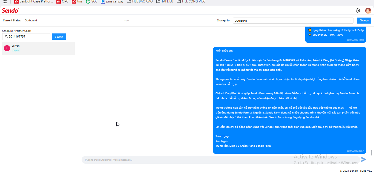Image resolution: width=374 pixels, height=173 pixels.
Task: Open FILE BÁO CÁO bookmark folder
Action: point(140,1)
